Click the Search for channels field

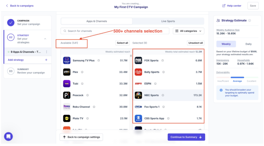pos(115,31)
